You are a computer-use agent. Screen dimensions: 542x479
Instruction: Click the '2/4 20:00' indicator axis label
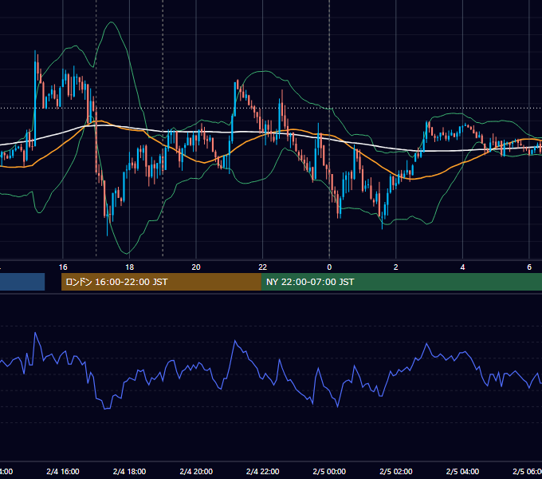point(196,472)
